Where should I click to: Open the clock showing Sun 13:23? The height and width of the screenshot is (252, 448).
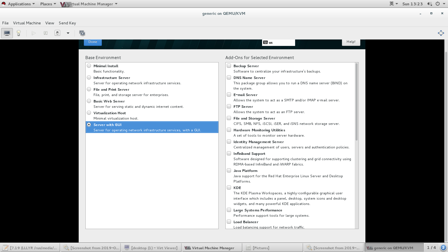[412, 4]
